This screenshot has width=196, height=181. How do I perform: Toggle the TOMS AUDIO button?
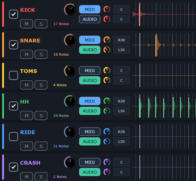coord(90,80)
